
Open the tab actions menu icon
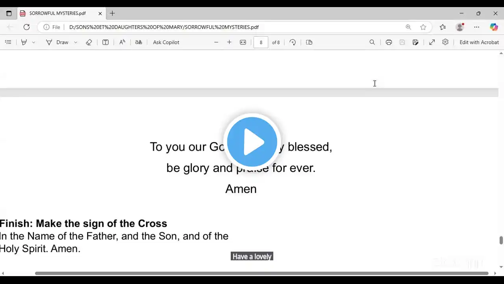coord(9,13)
